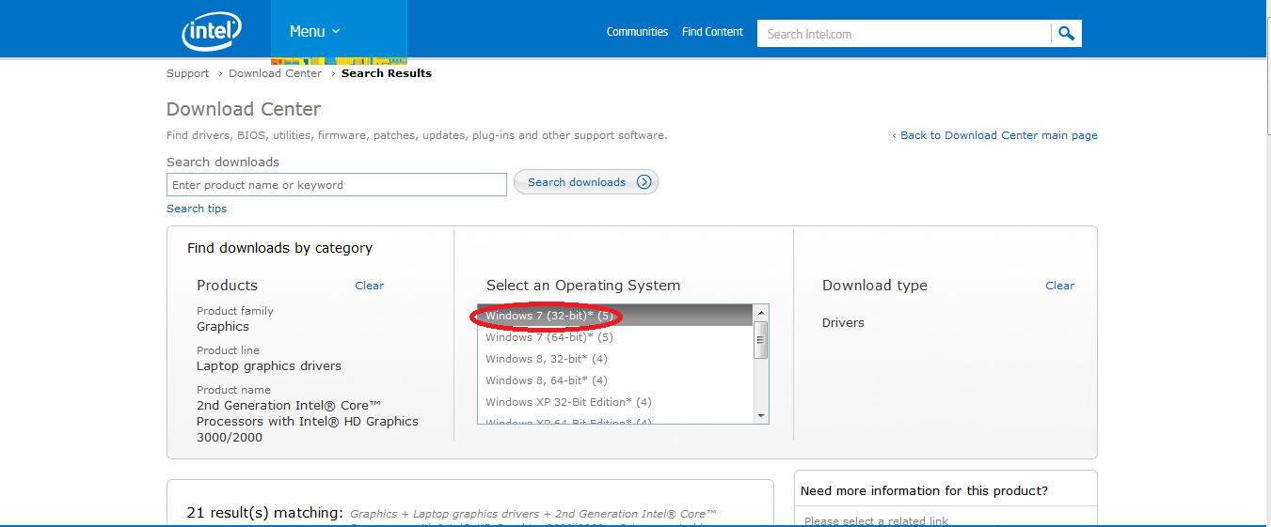
Task: Open the Menu dropdown in header
Action: [x=315, y=32]
